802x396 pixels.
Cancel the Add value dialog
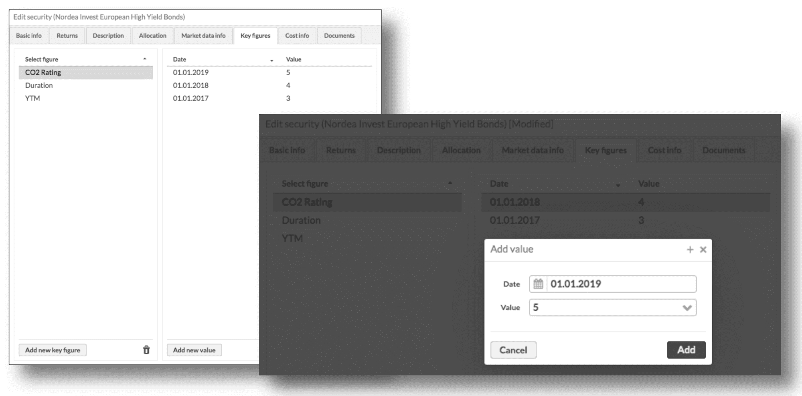513,350
